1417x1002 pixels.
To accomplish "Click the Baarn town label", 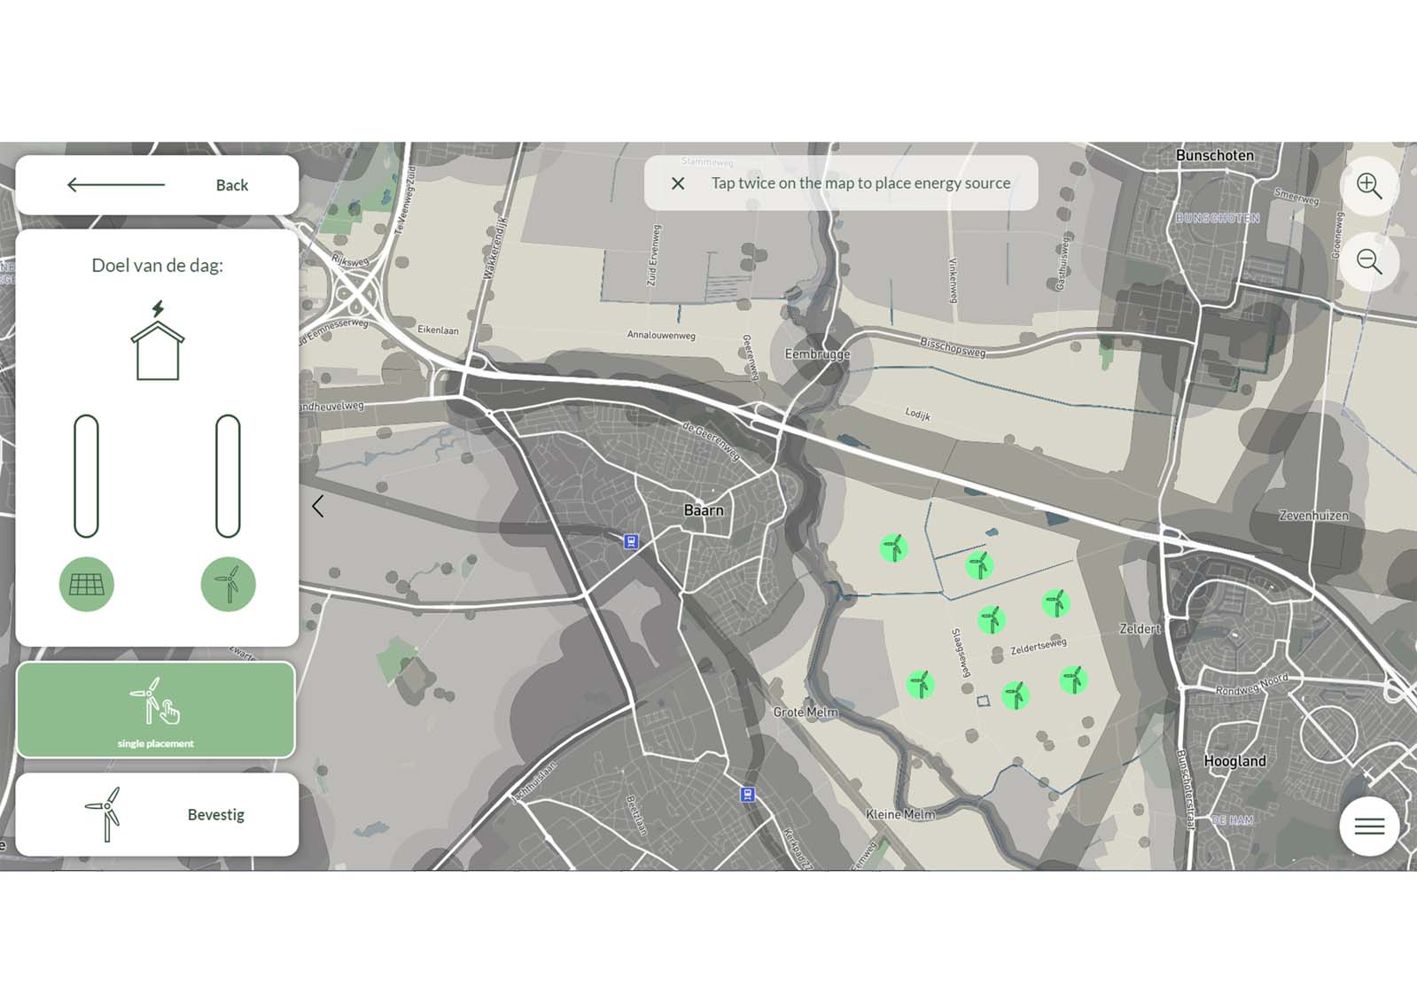I will click(704, 510).
